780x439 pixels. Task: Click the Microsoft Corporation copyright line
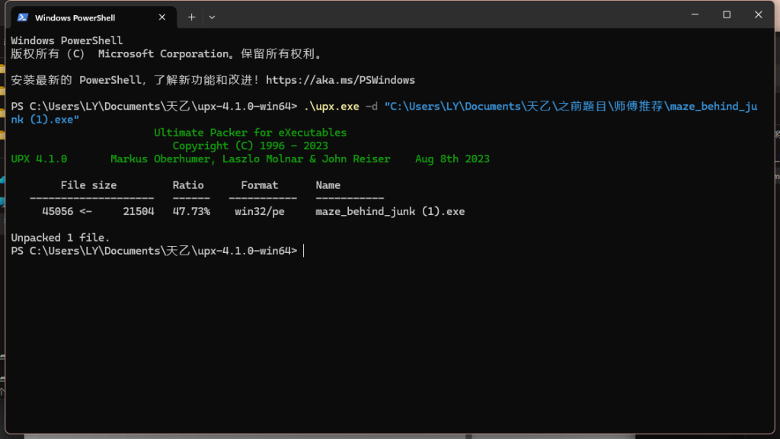tap(167, 54)
